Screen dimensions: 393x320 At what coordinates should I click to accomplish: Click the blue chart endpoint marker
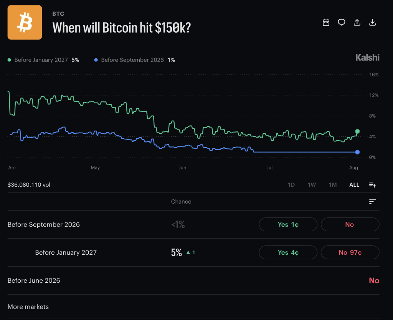point(357,152)
